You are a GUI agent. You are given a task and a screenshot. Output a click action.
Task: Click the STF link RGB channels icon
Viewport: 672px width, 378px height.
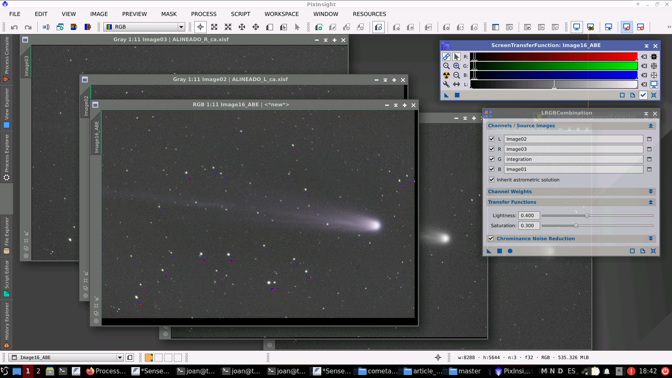446,57
